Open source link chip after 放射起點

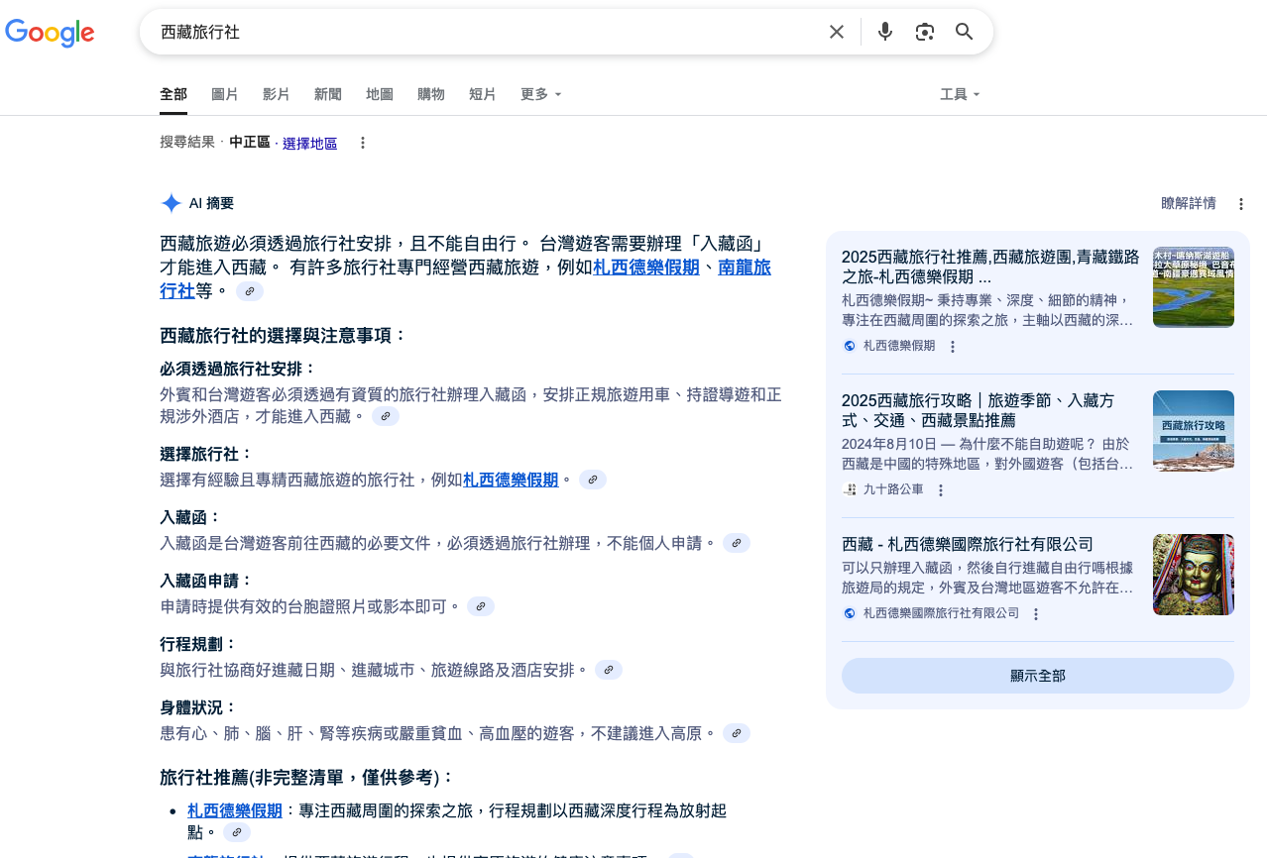pos(237,832)
